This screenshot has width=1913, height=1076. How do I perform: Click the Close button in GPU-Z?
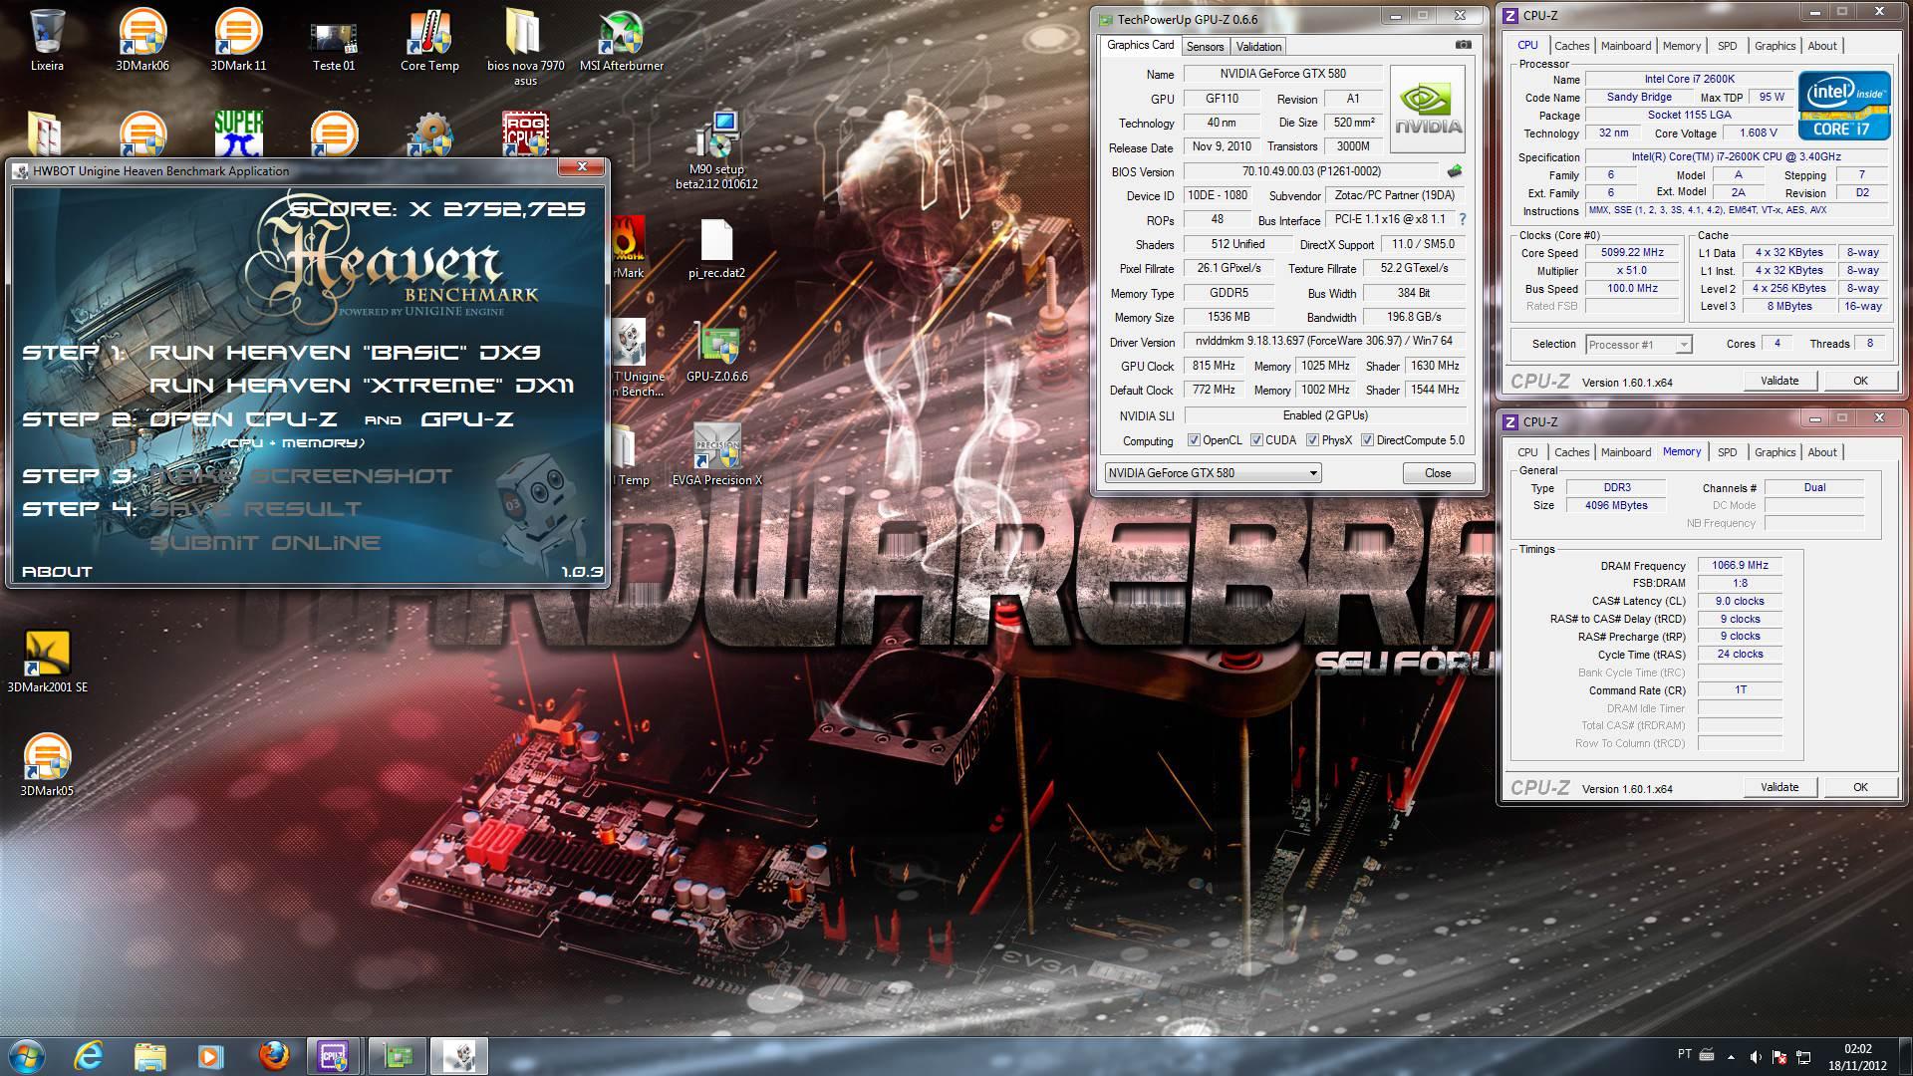point(1437,473)
